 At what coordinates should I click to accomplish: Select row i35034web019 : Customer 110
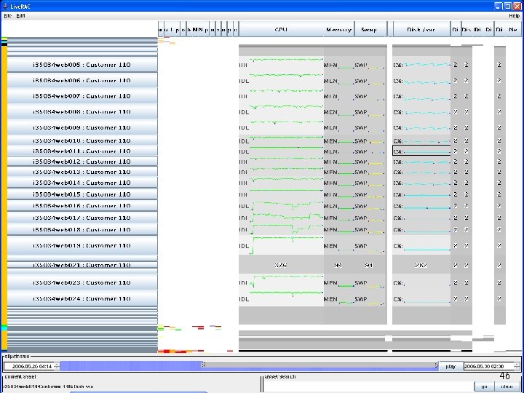pyautogui.click(x=82, y=245)
